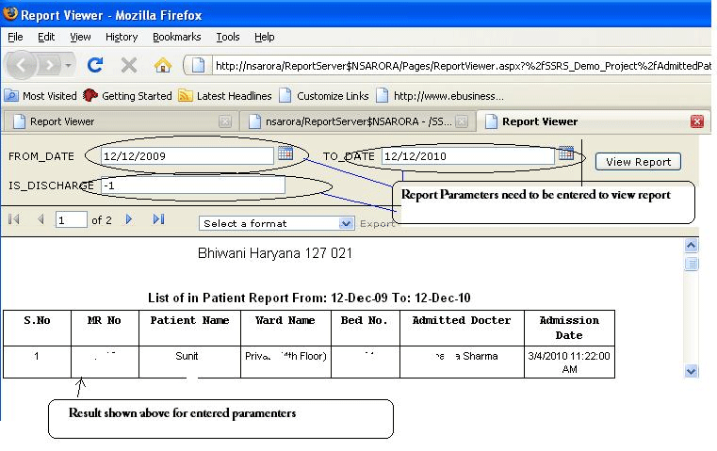Open the Edit menu
Screen dimensions: 717x451
[46, 37]
